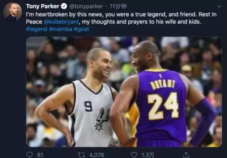
Task: Like the tweet with the heart icon
Action: (134, 155)
